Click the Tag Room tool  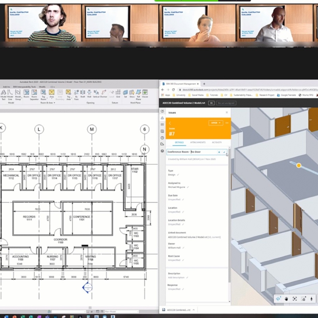(x=43, y=95)
